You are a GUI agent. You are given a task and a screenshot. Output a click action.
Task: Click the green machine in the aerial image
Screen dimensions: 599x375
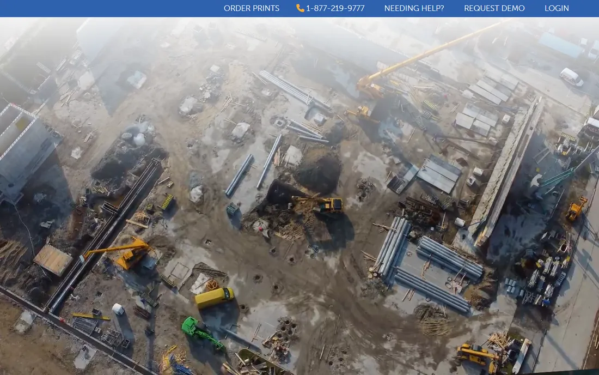(x=201, y=334)
